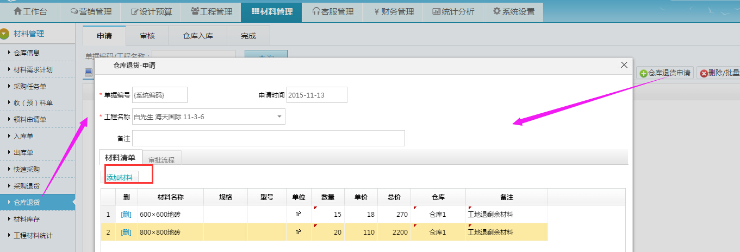This screenshot has width=740, height=252.
Task: Collapse the 材料管理 sidebar header
Action: pyautogui.click(x=5, y=34)
